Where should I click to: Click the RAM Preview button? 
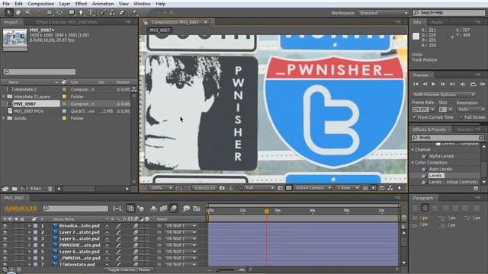point(482,84)
